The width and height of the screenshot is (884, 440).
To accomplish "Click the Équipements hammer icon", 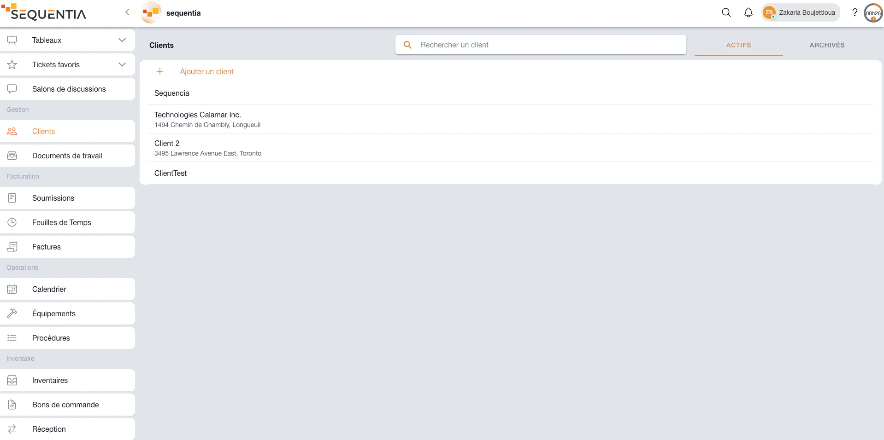I will coord(12,313).
